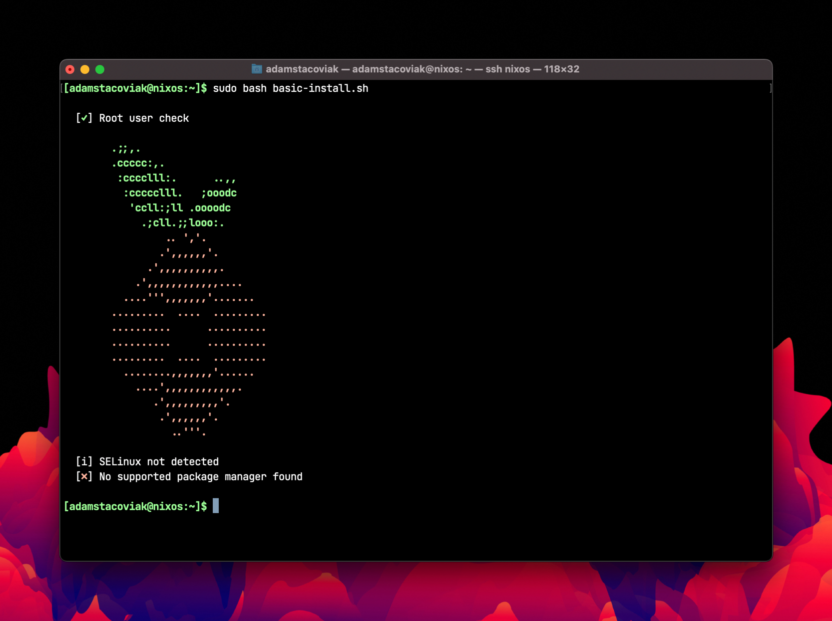Click the blue folder icon in title bar
Viewport: 832px width, 621px height.
[x=257, y=69]
